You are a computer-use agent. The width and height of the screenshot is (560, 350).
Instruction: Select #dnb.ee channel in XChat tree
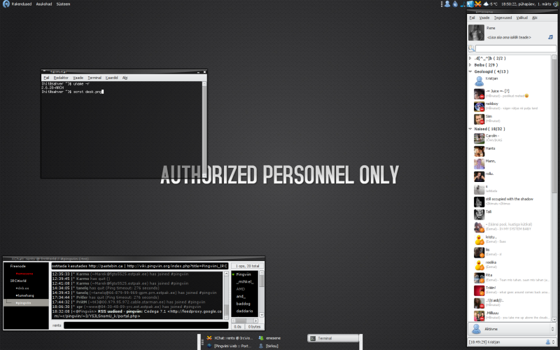coord(22,288)
